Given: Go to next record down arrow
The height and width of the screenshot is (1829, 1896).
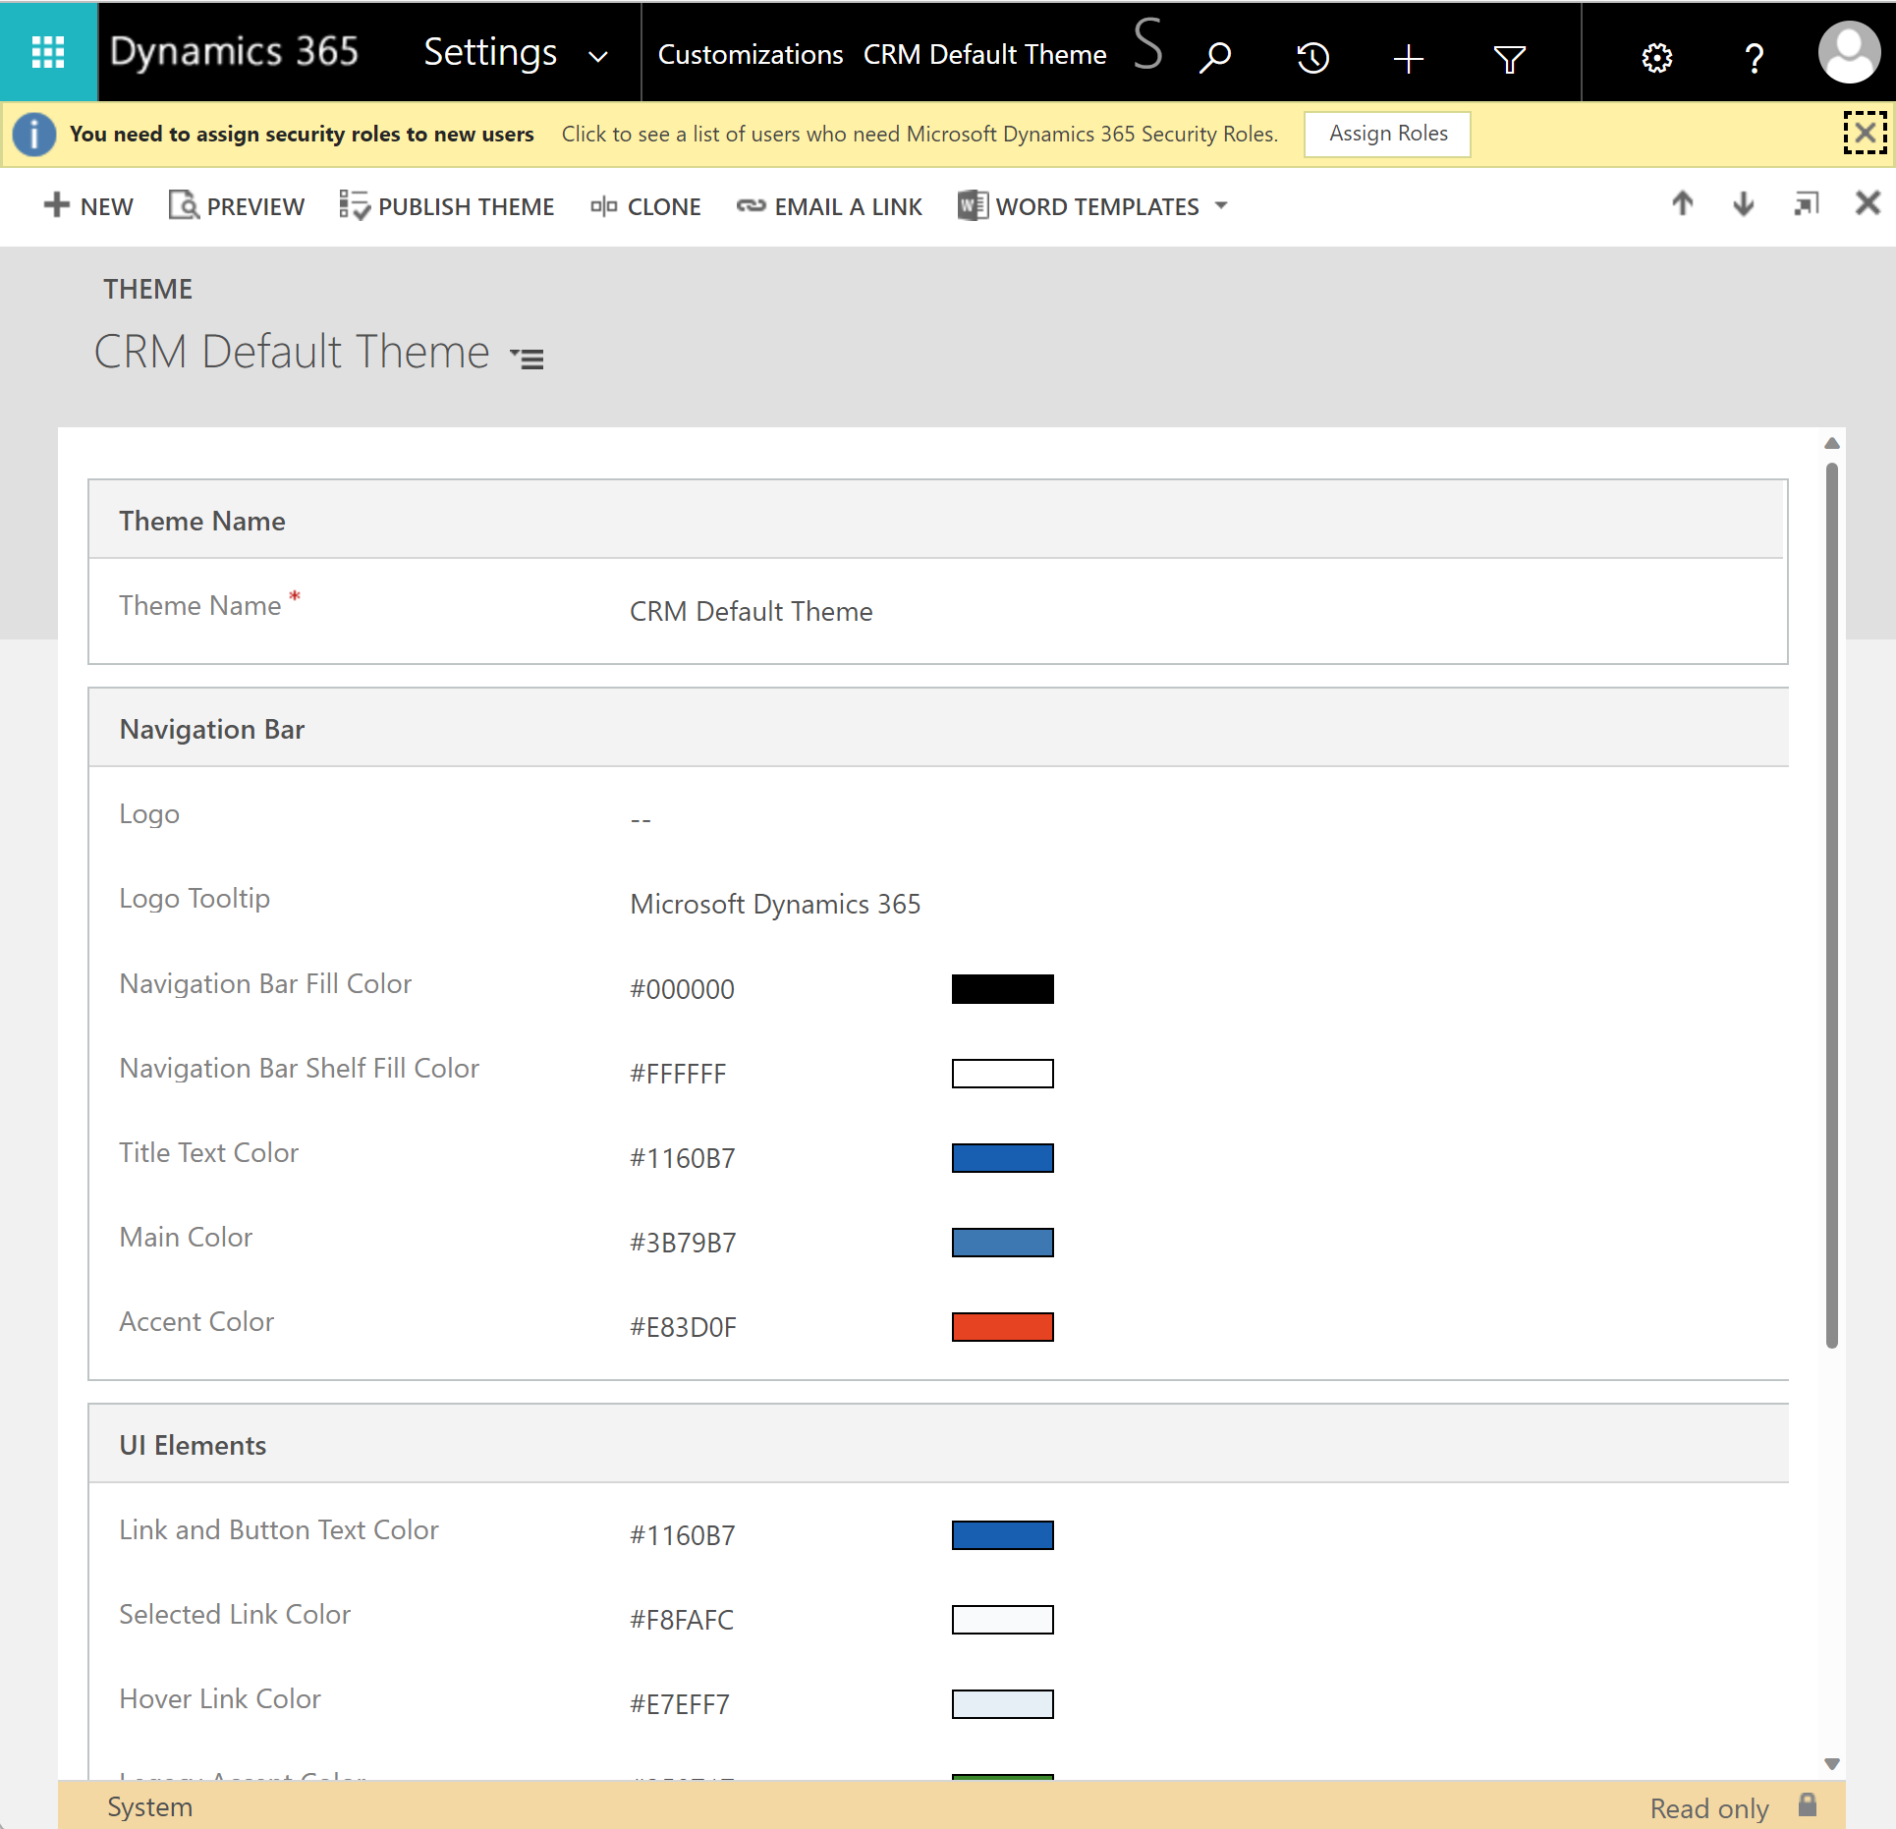Looking at the screenshot, I should tap(1744, 203).
